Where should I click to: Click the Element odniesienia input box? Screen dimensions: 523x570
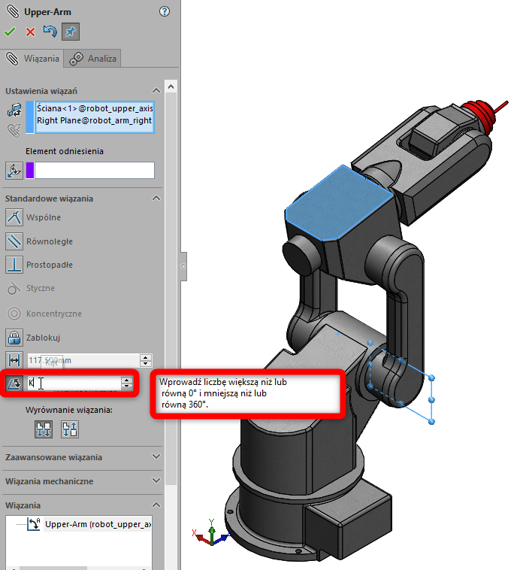pyautogui.click(x=95, y=171)
